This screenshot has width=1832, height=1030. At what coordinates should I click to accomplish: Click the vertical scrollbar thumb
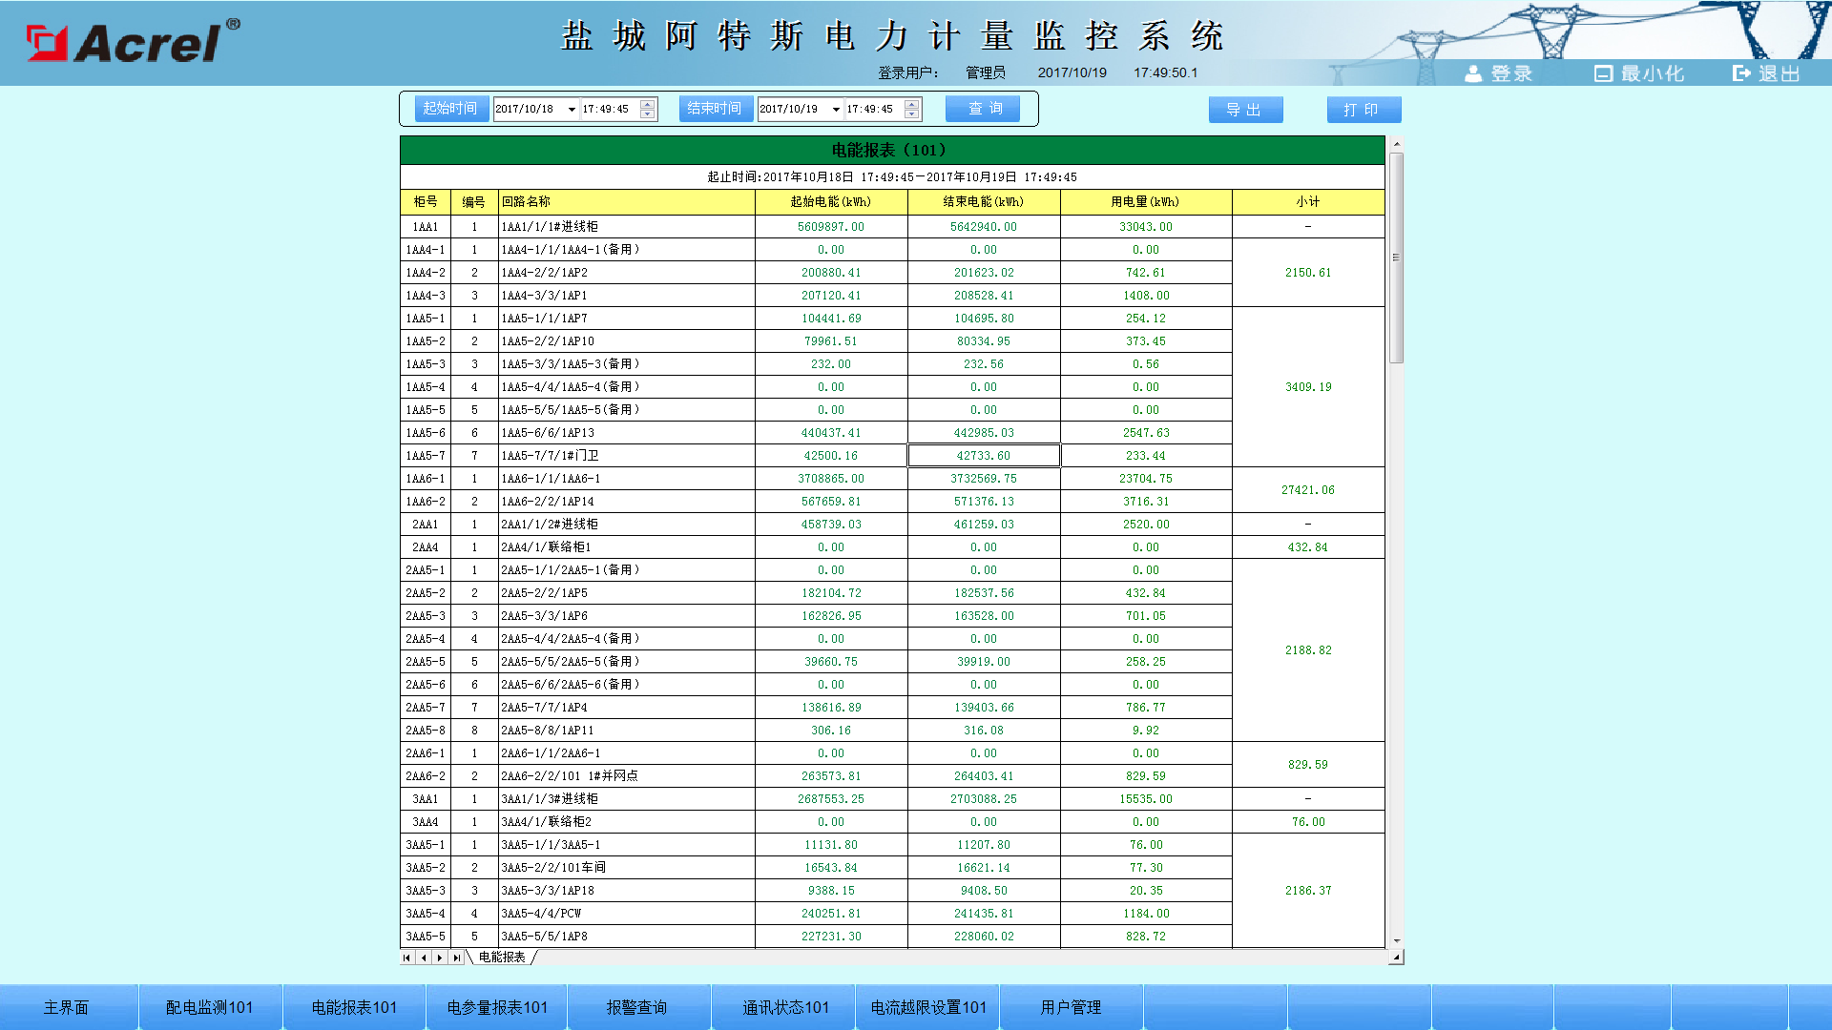click(x=1396, y=257)
